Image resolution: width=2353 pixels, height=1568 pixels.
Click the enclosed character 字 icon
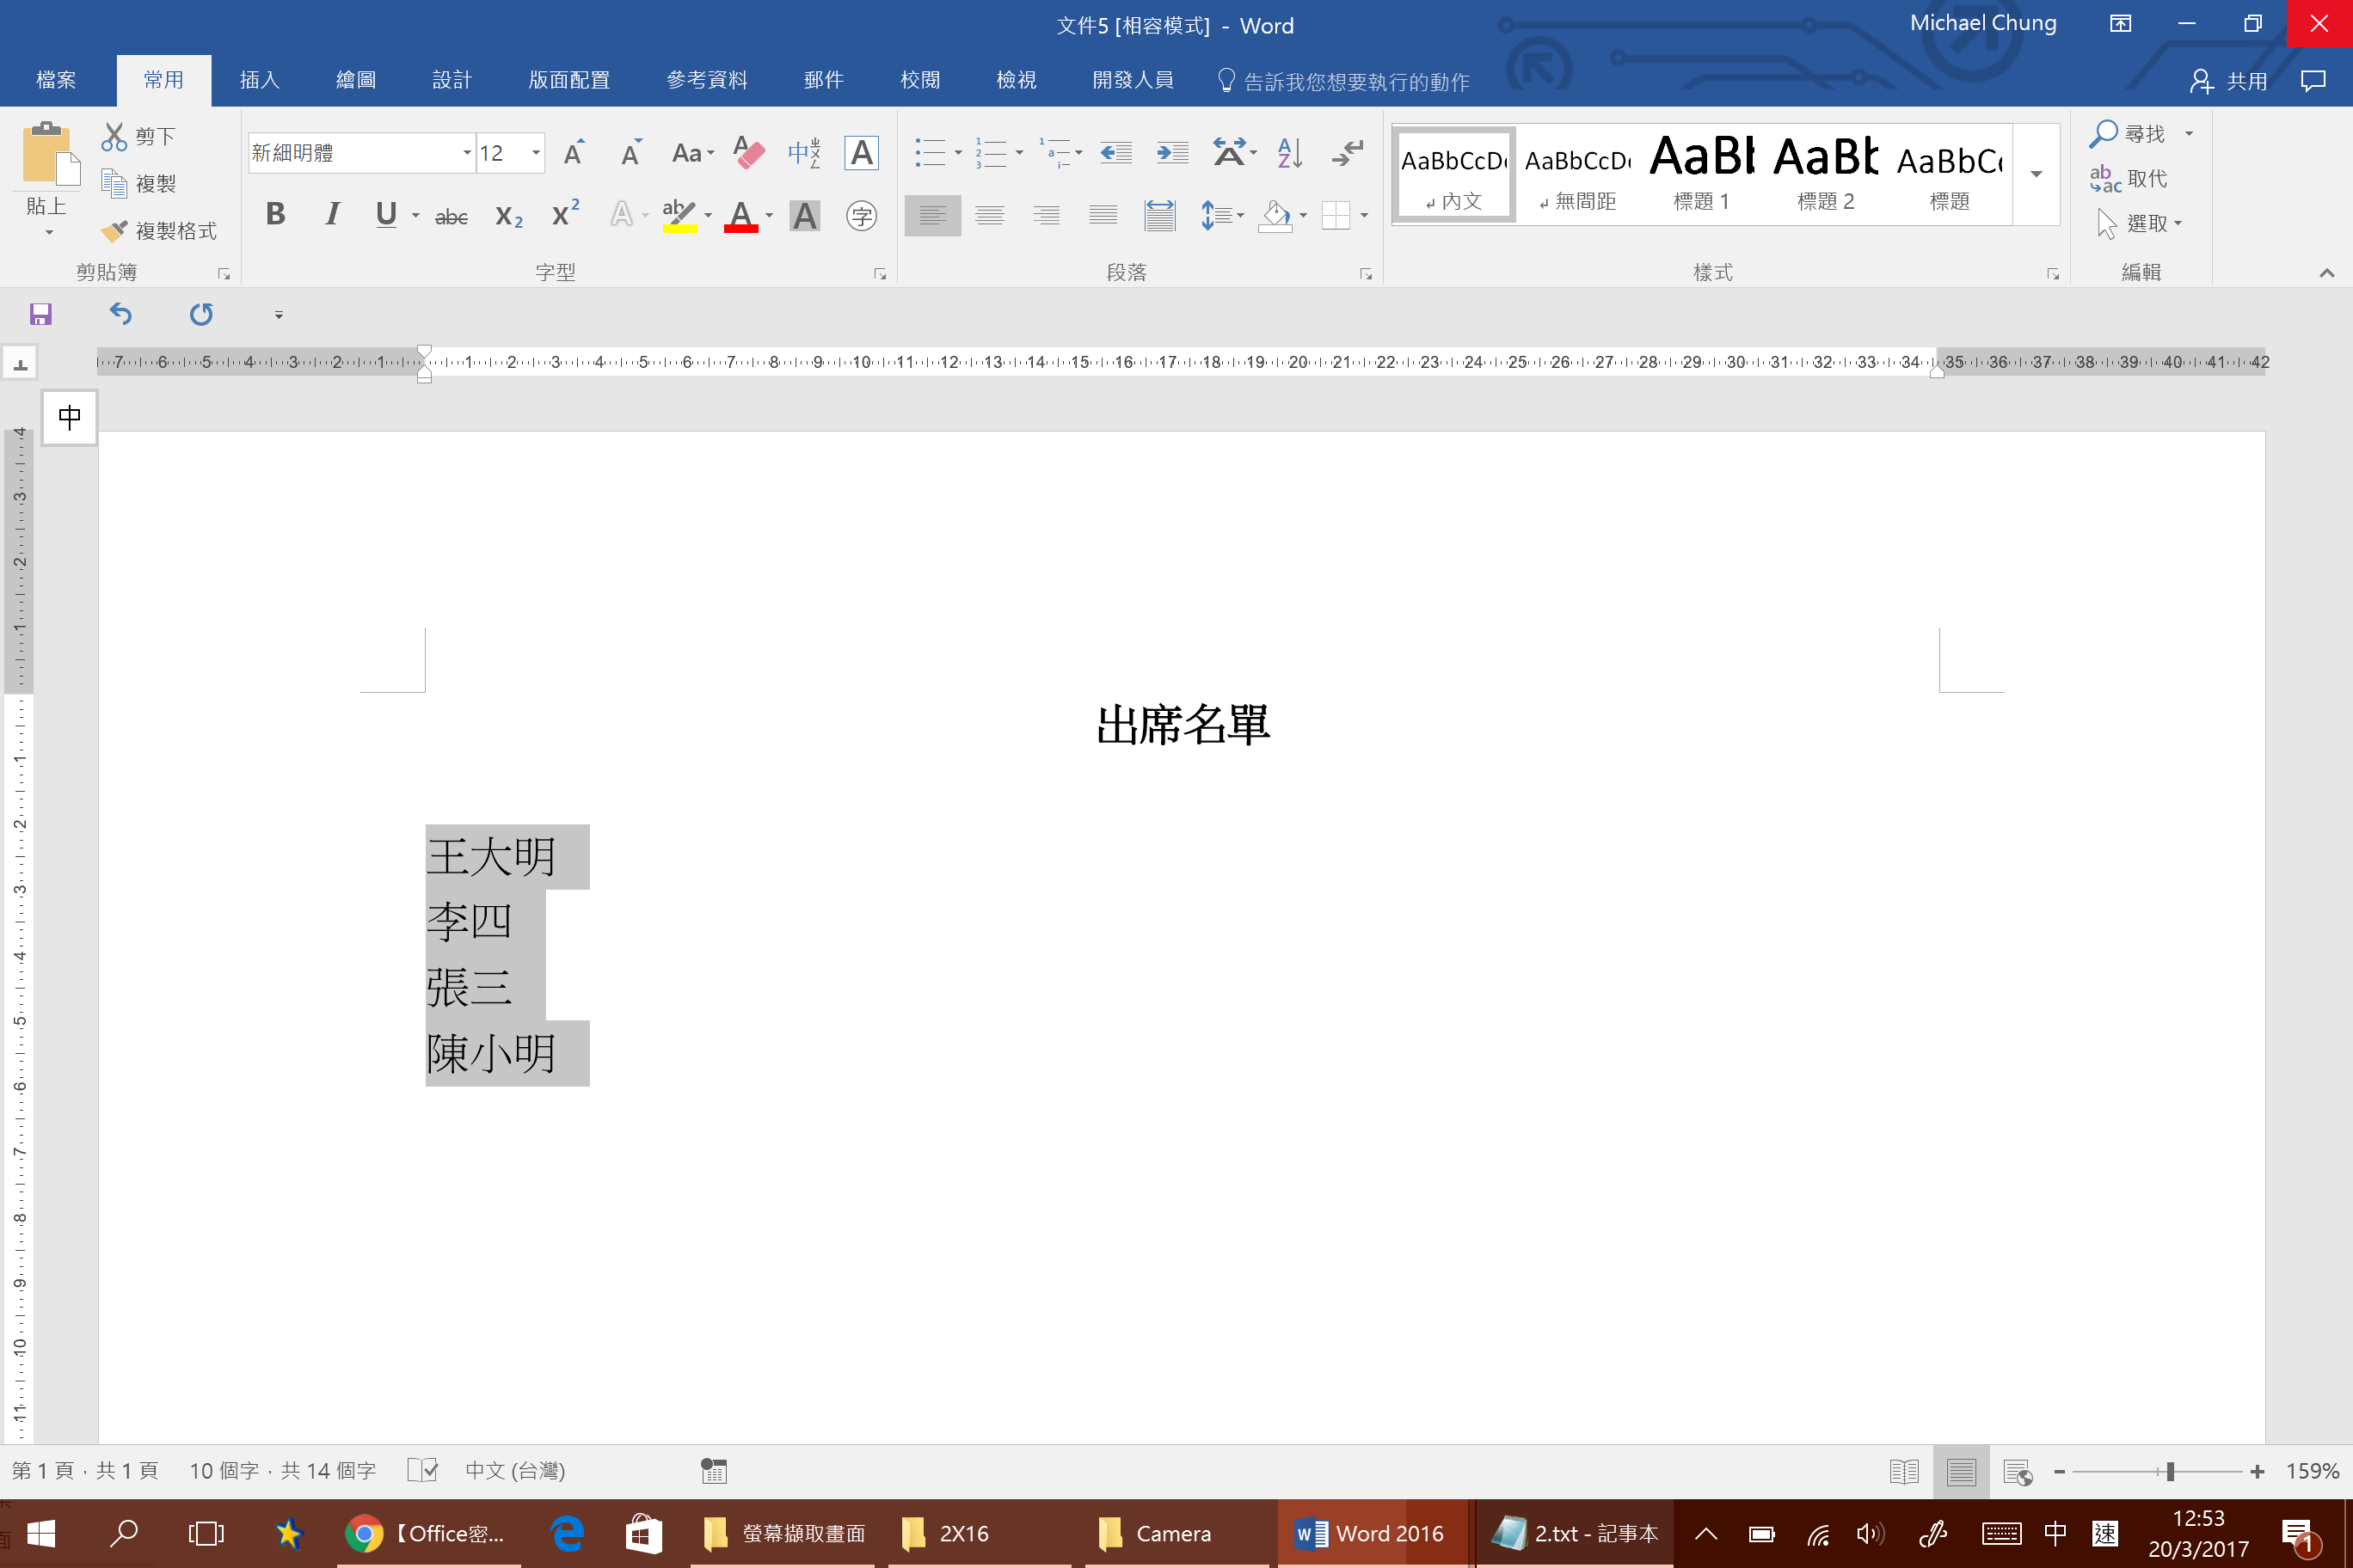click(x=860, y=215)
